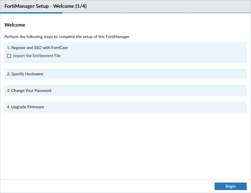Check the Import the Entitlement File checkbox
The image size is (251, 193).
click(9, 56)
